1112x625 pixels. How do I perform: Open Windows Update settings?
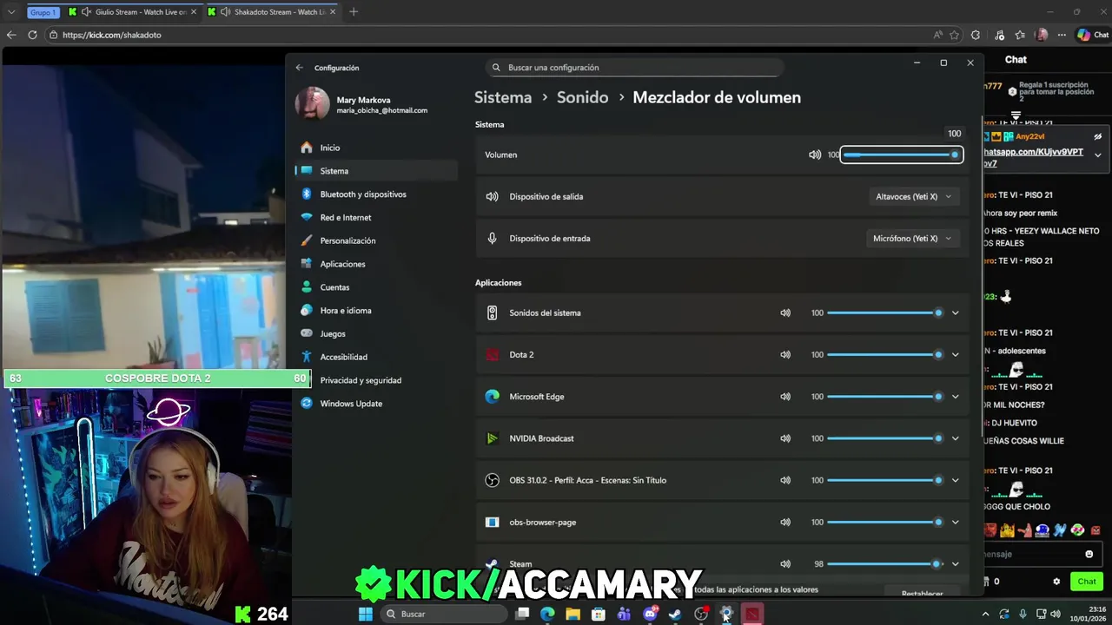[376, 404]
